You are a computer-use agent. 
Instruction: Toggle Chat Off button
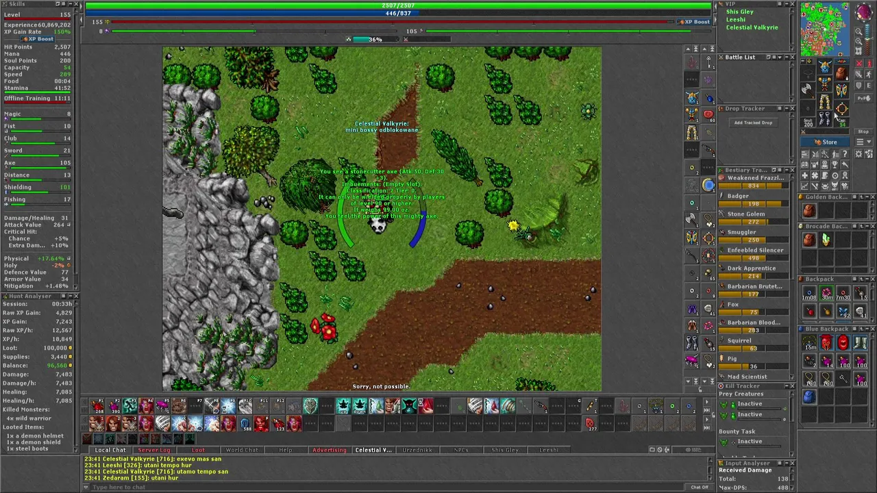[700, 488]
